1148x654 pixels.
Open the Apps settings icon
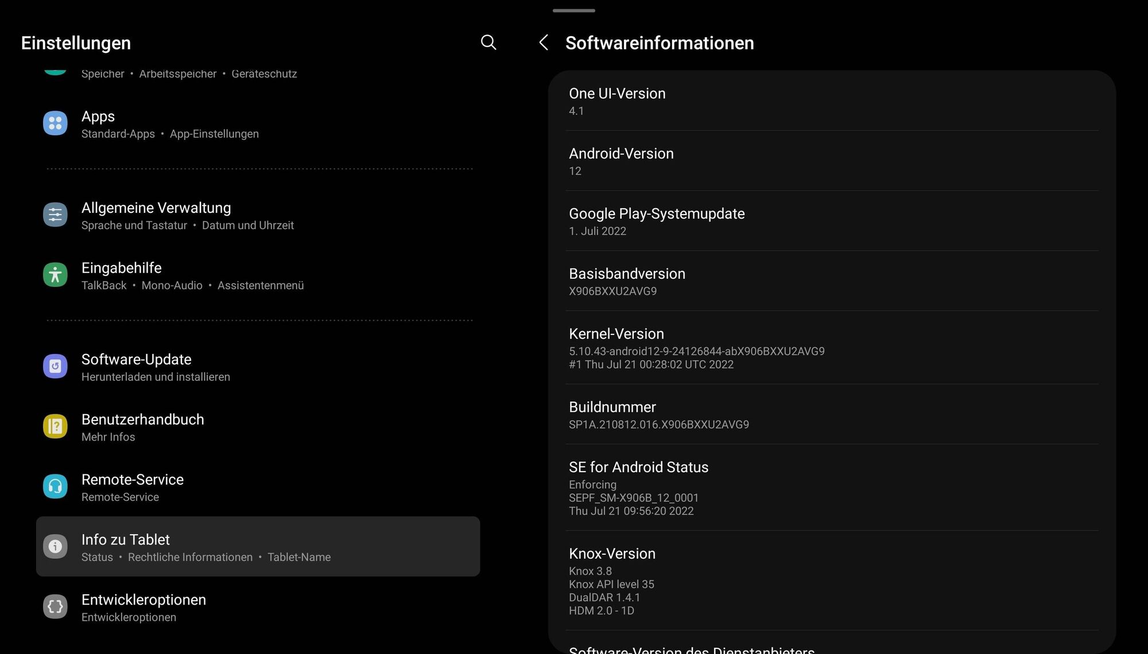tap(55, 123)
